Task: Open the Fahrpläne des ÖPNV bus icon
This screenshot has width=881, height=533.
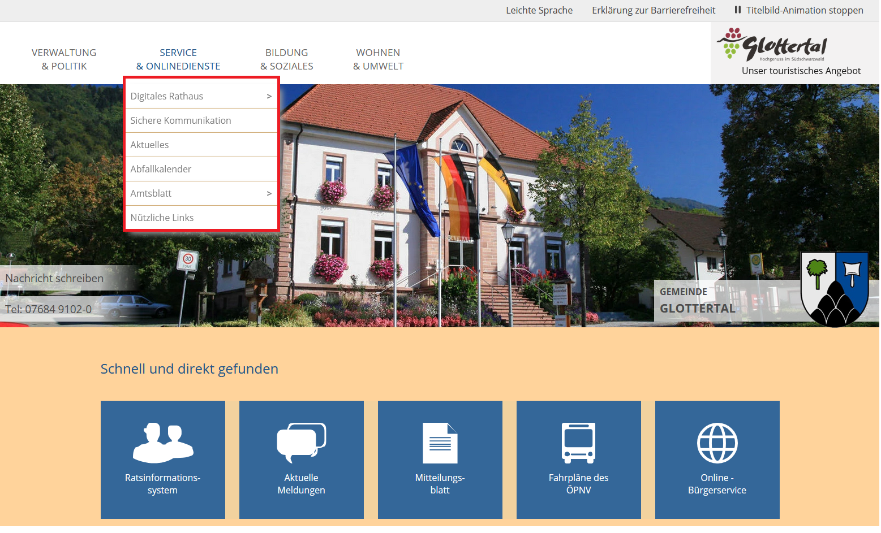Action: click(578, 443)
